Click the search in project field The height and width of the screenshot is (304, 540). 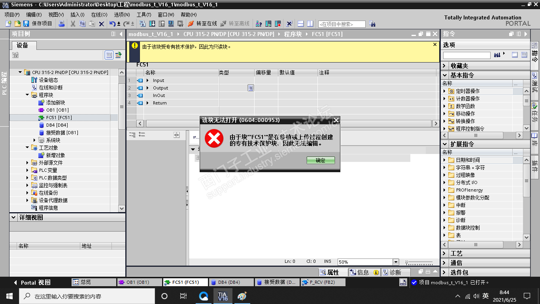(x=342, y=24)
